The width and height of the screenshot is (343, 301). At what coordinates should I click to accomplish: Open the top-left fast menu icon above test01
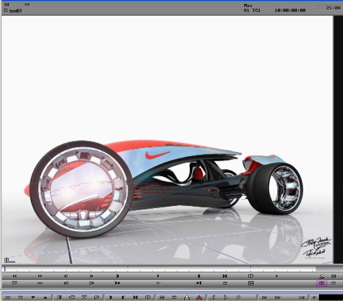(7, 5)
